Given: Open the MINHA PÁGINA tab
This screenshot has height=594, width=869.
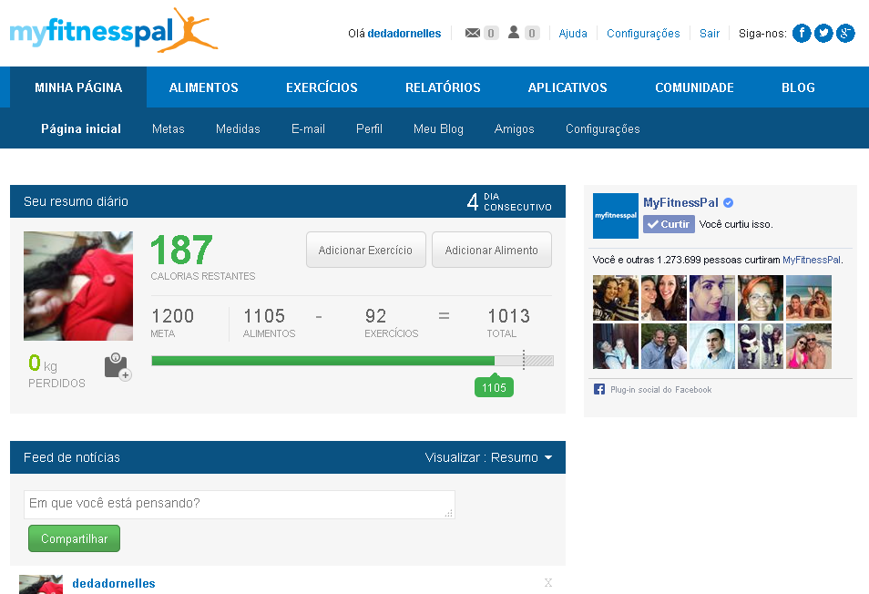Looking at the screenshot, I should tap(78, 87).
